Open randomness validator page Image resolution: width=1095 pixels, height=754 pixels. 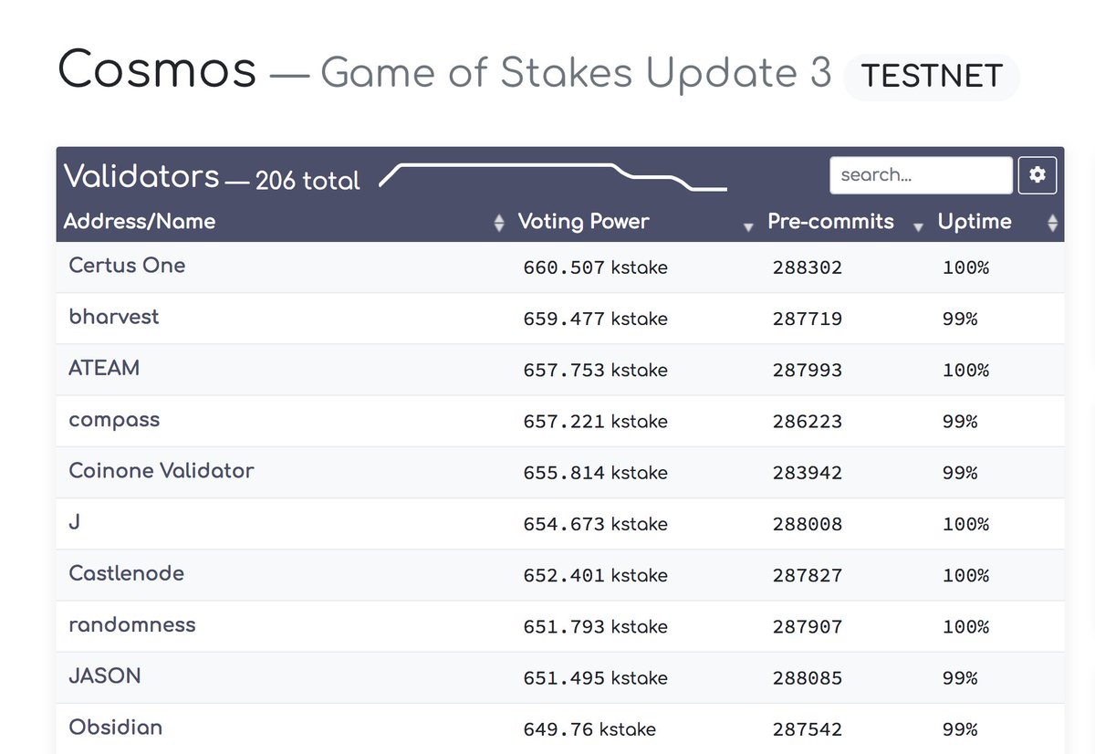[x=132, y=624]
